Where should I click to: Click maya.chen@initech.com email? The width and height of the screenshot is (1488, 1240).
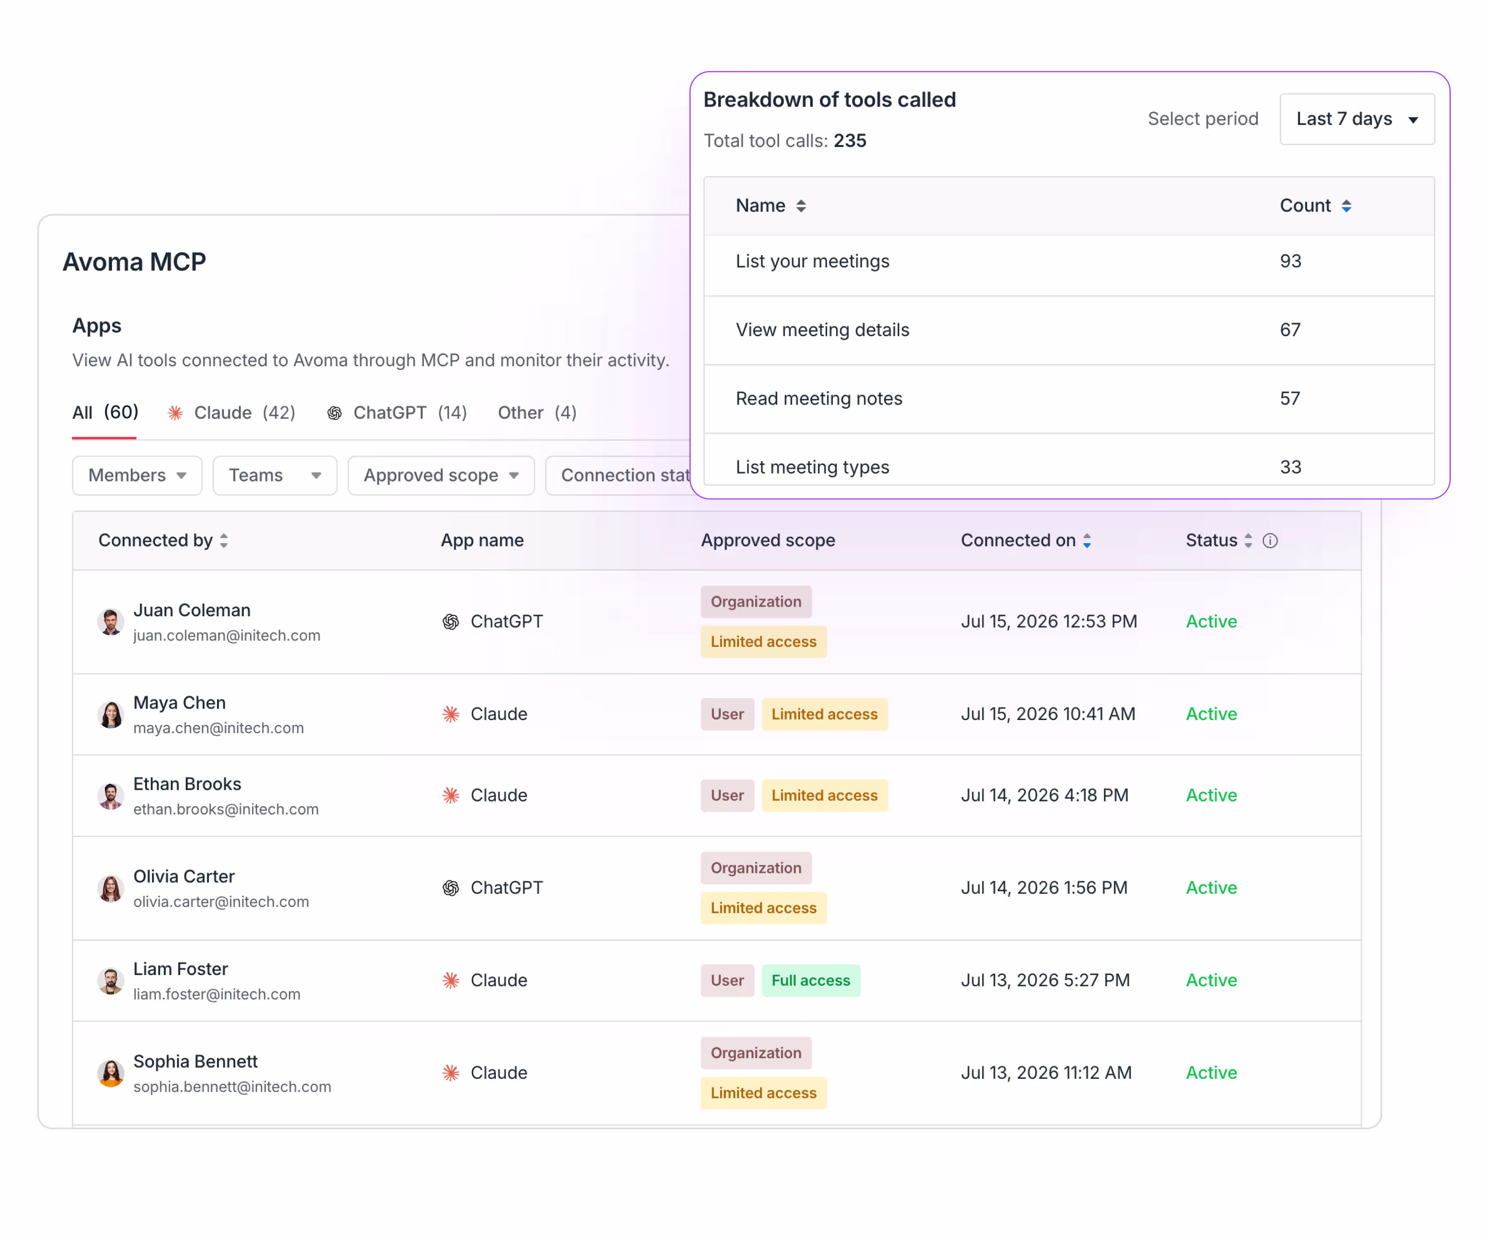tap(218, 728)
